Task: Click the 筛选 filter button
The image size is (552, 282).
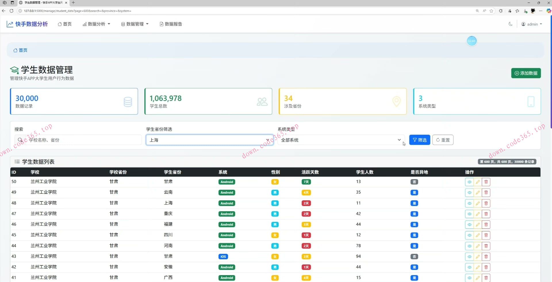Action: point(419,140)
